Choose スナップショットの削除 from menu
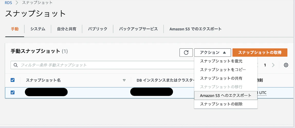The image size is (295, 128). pos(226,104)
